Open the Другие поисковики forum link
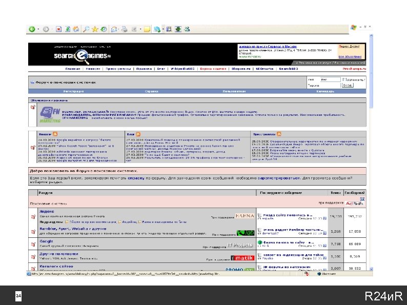 point(58,254)
